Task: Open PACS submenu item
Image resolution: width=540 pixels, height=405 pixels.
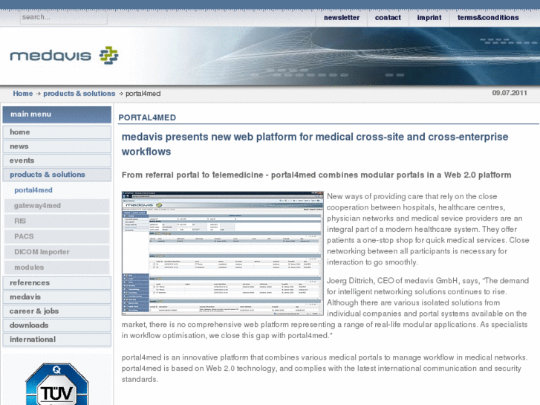Action: 57,236
